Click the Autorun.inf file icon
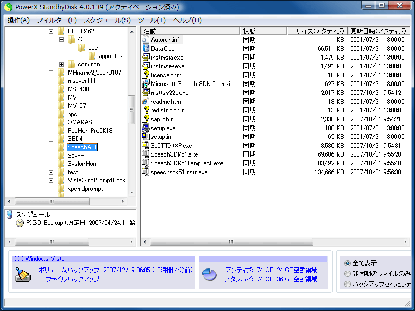Image resolution: width=415 pixels, height=311 pixels. coord(145,40)
